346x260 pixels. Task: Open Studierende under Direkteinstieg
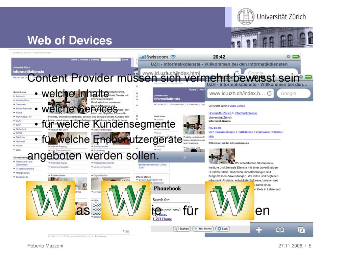click(x=22, y=177)
